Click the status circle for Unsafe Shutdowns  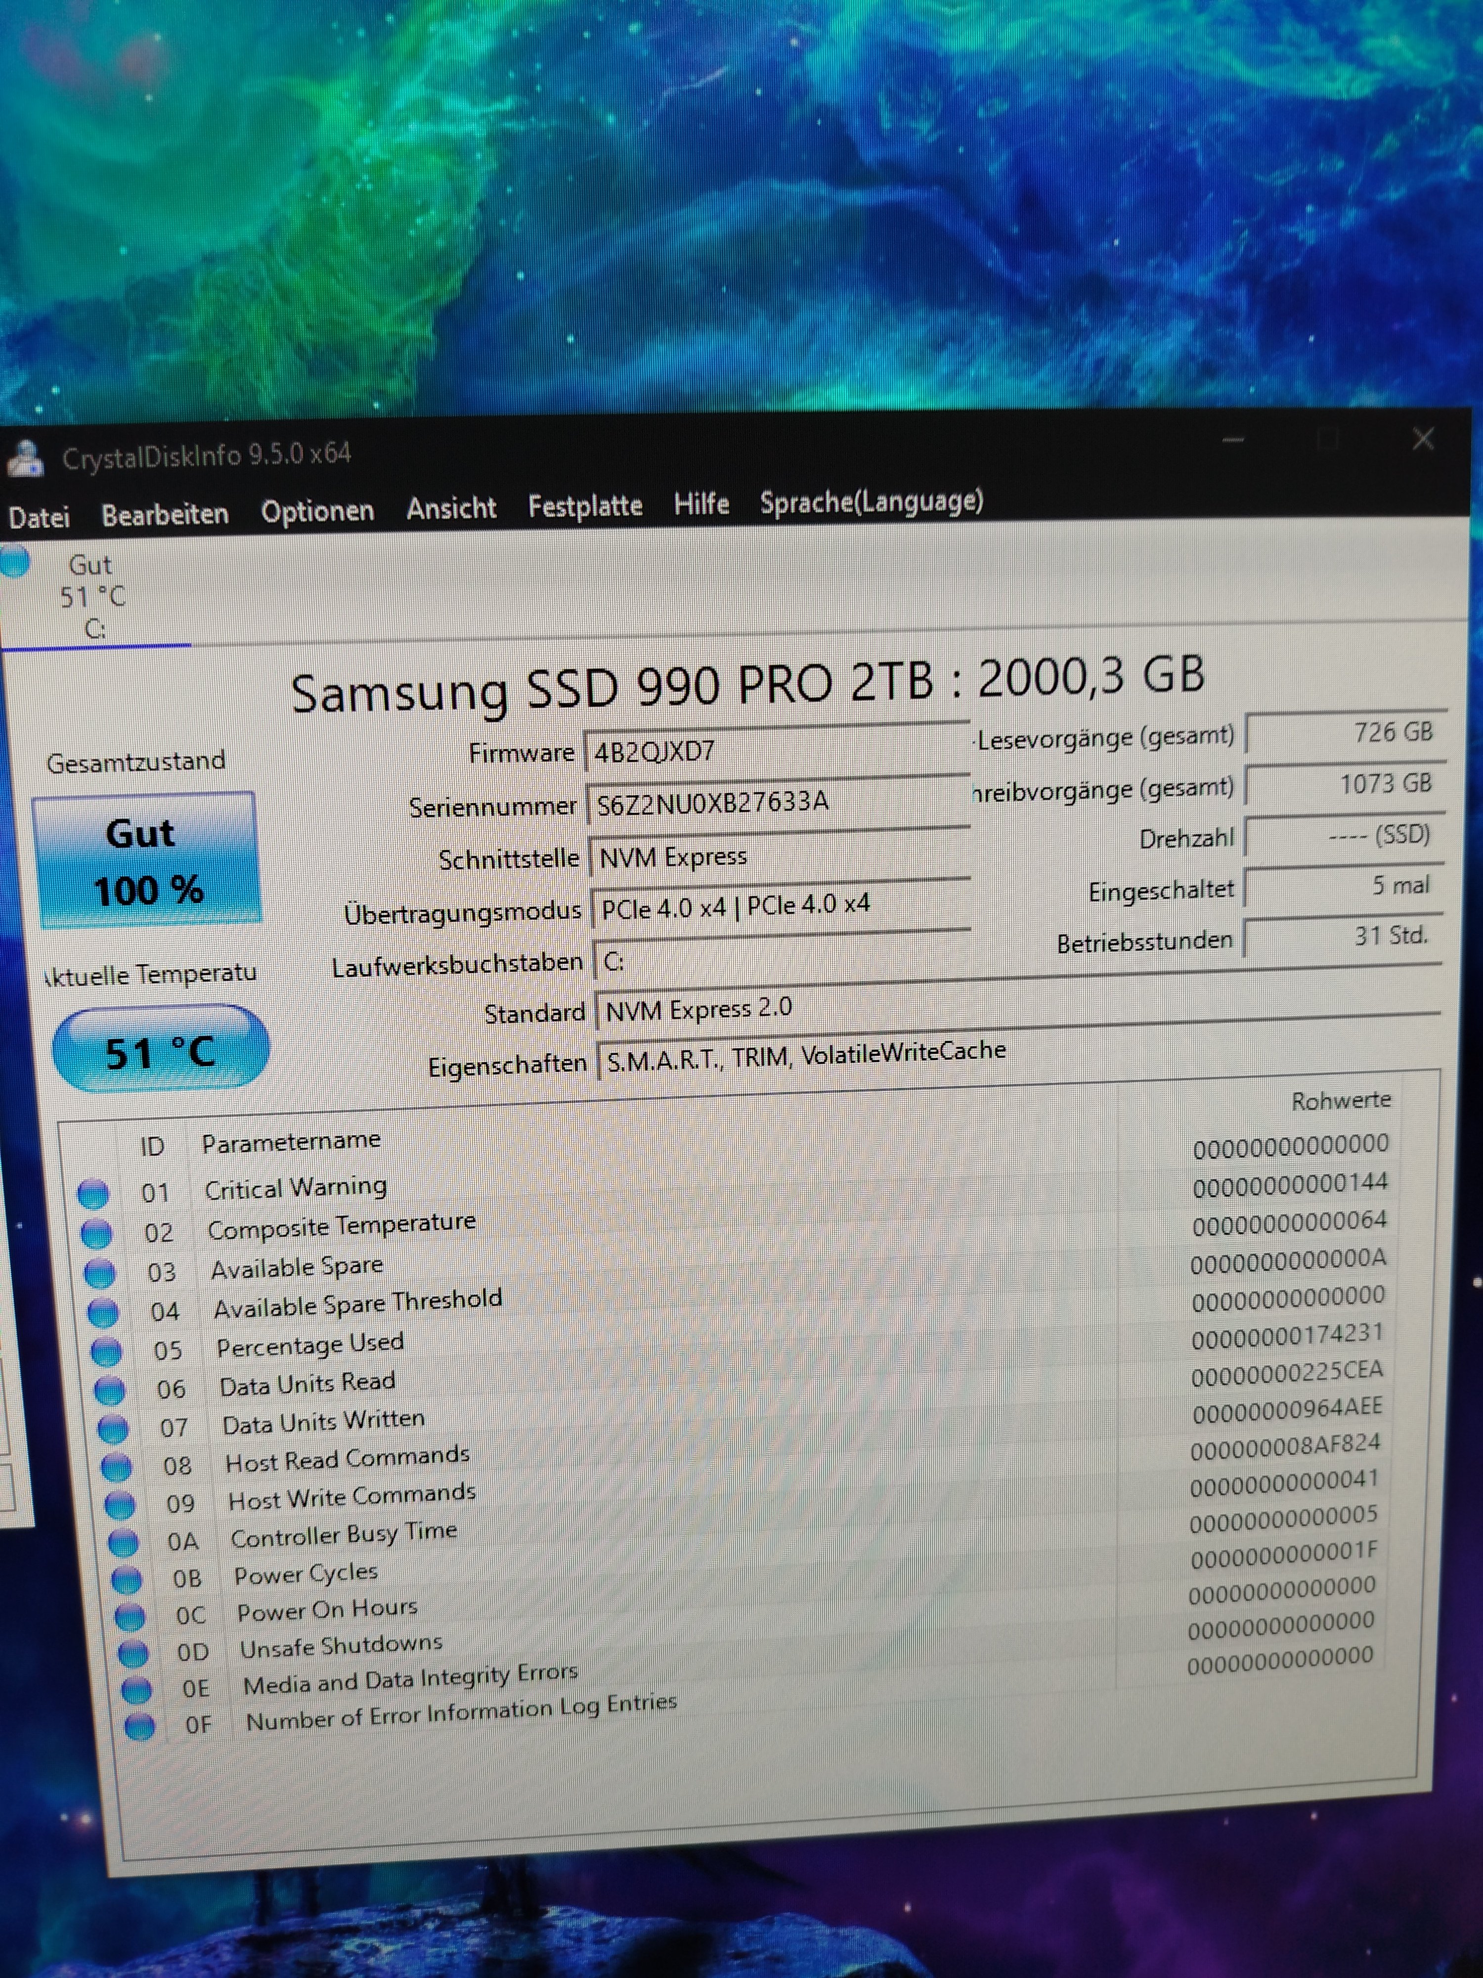coord(133,1654)
